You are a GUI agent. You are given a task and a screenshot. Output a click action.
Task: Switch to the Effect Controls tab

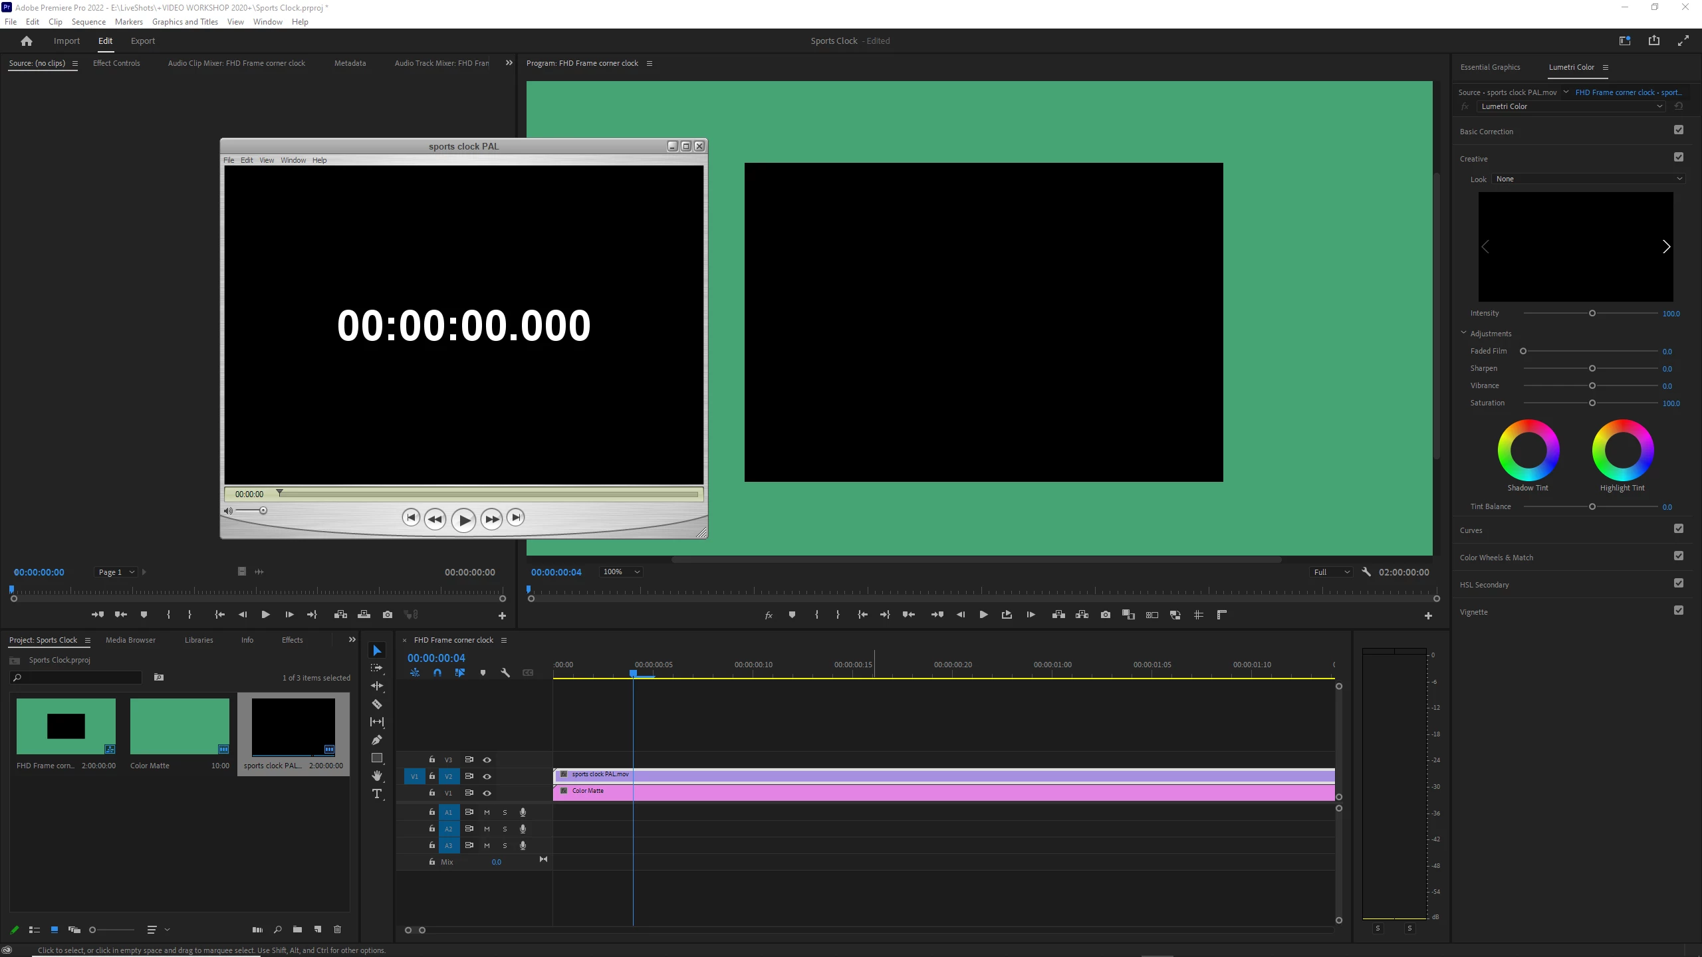tap(116, 63)
